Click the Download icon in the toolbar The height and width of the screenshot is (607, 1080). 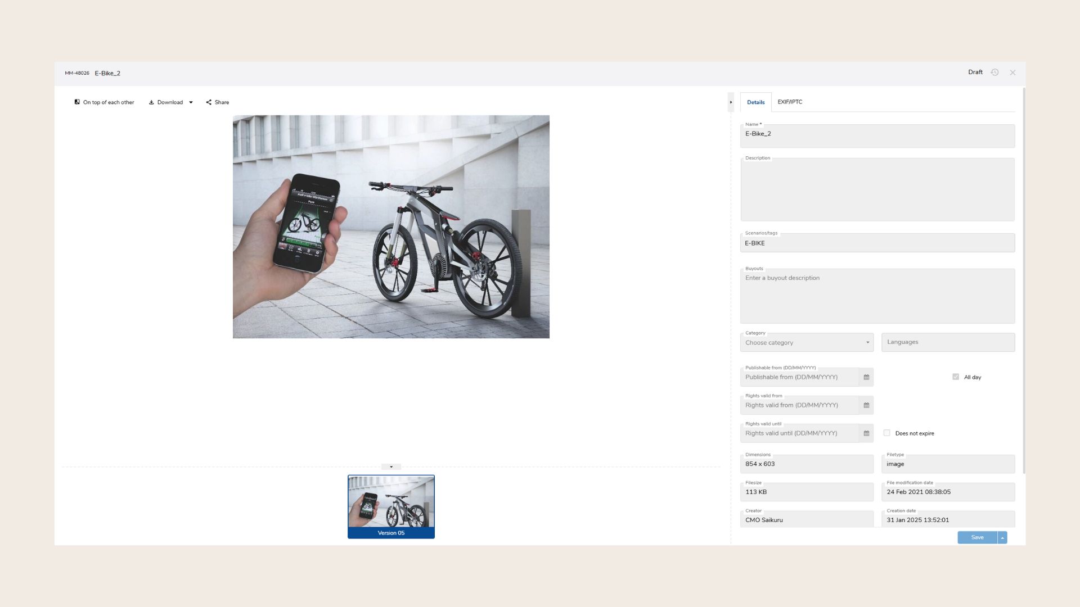[x=151, y=102]
